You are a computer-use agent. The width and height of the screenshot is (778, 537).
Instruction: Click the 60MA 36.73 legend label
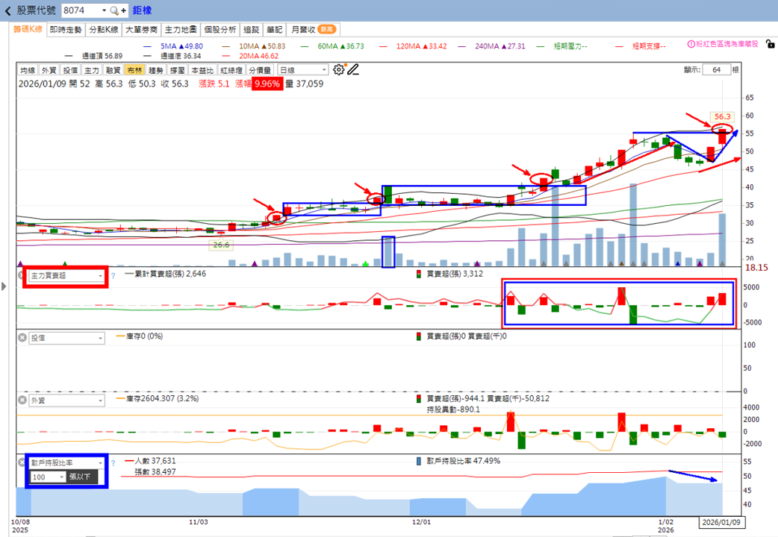point(340,46)
